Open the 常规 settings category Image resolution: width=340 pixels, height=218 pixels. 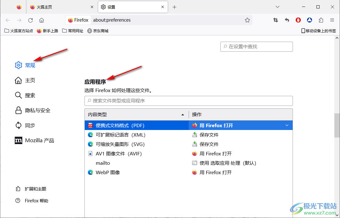[x=25, y=65]
